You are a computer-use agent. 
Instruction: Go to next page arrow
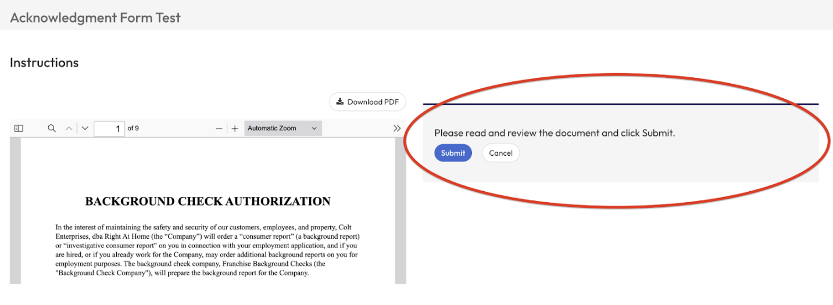click(x=85, y=128)
